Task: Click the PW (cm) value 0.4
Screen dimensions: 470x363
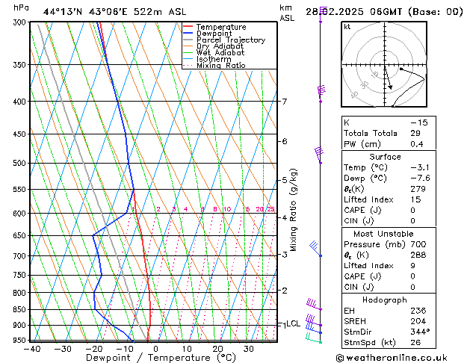Action: pyautogui.click(x=417, y=144)
